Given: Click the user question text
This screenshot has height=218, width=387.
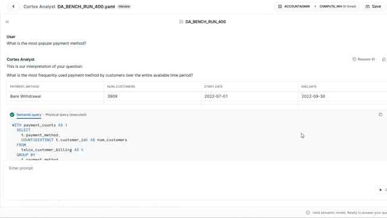Looking at the screenshot, I should coord(46,43).
